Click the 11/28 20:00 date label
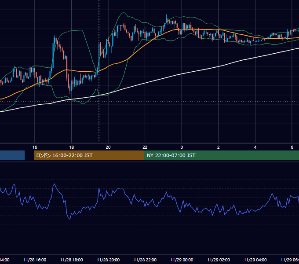 pyautogui.click(x=108, y=260)
